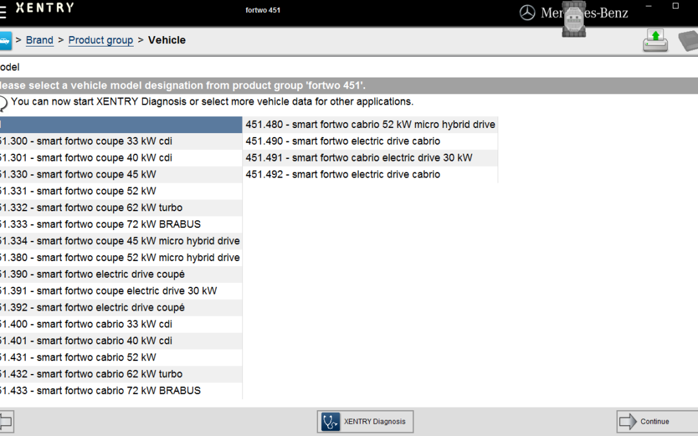The image size is (698, 436).
Task: Click the printer with green arrow icon
Action: (x=655, y=41)
